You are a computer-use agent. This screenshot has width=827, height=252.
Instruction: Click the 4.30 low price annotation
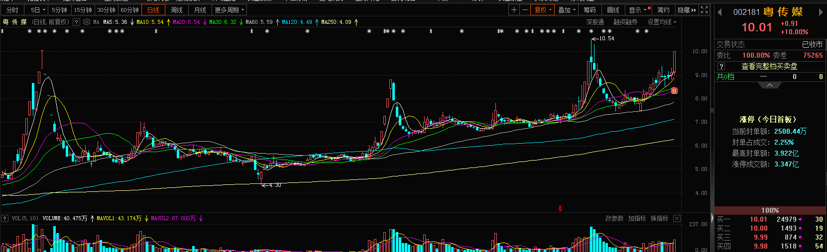tap(275, 185)
